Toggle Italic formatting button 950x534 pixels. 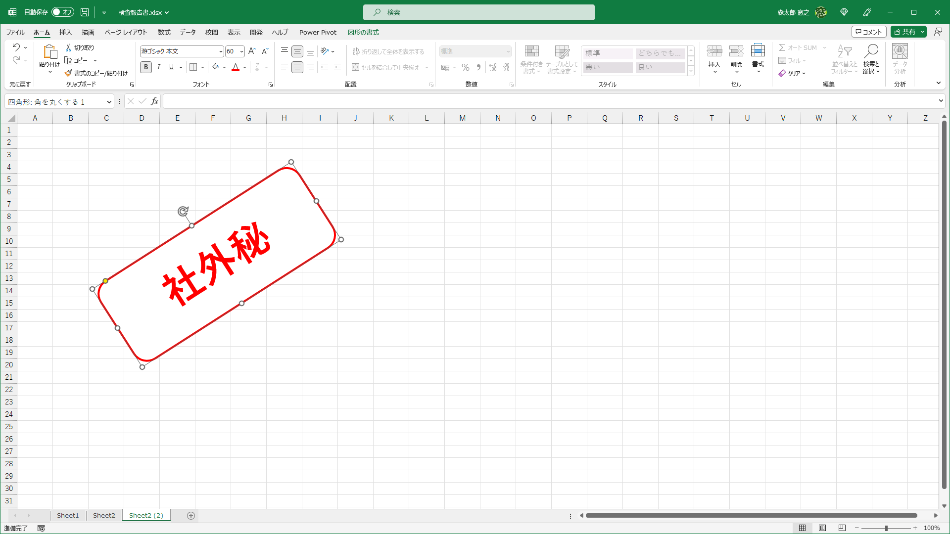159,67
